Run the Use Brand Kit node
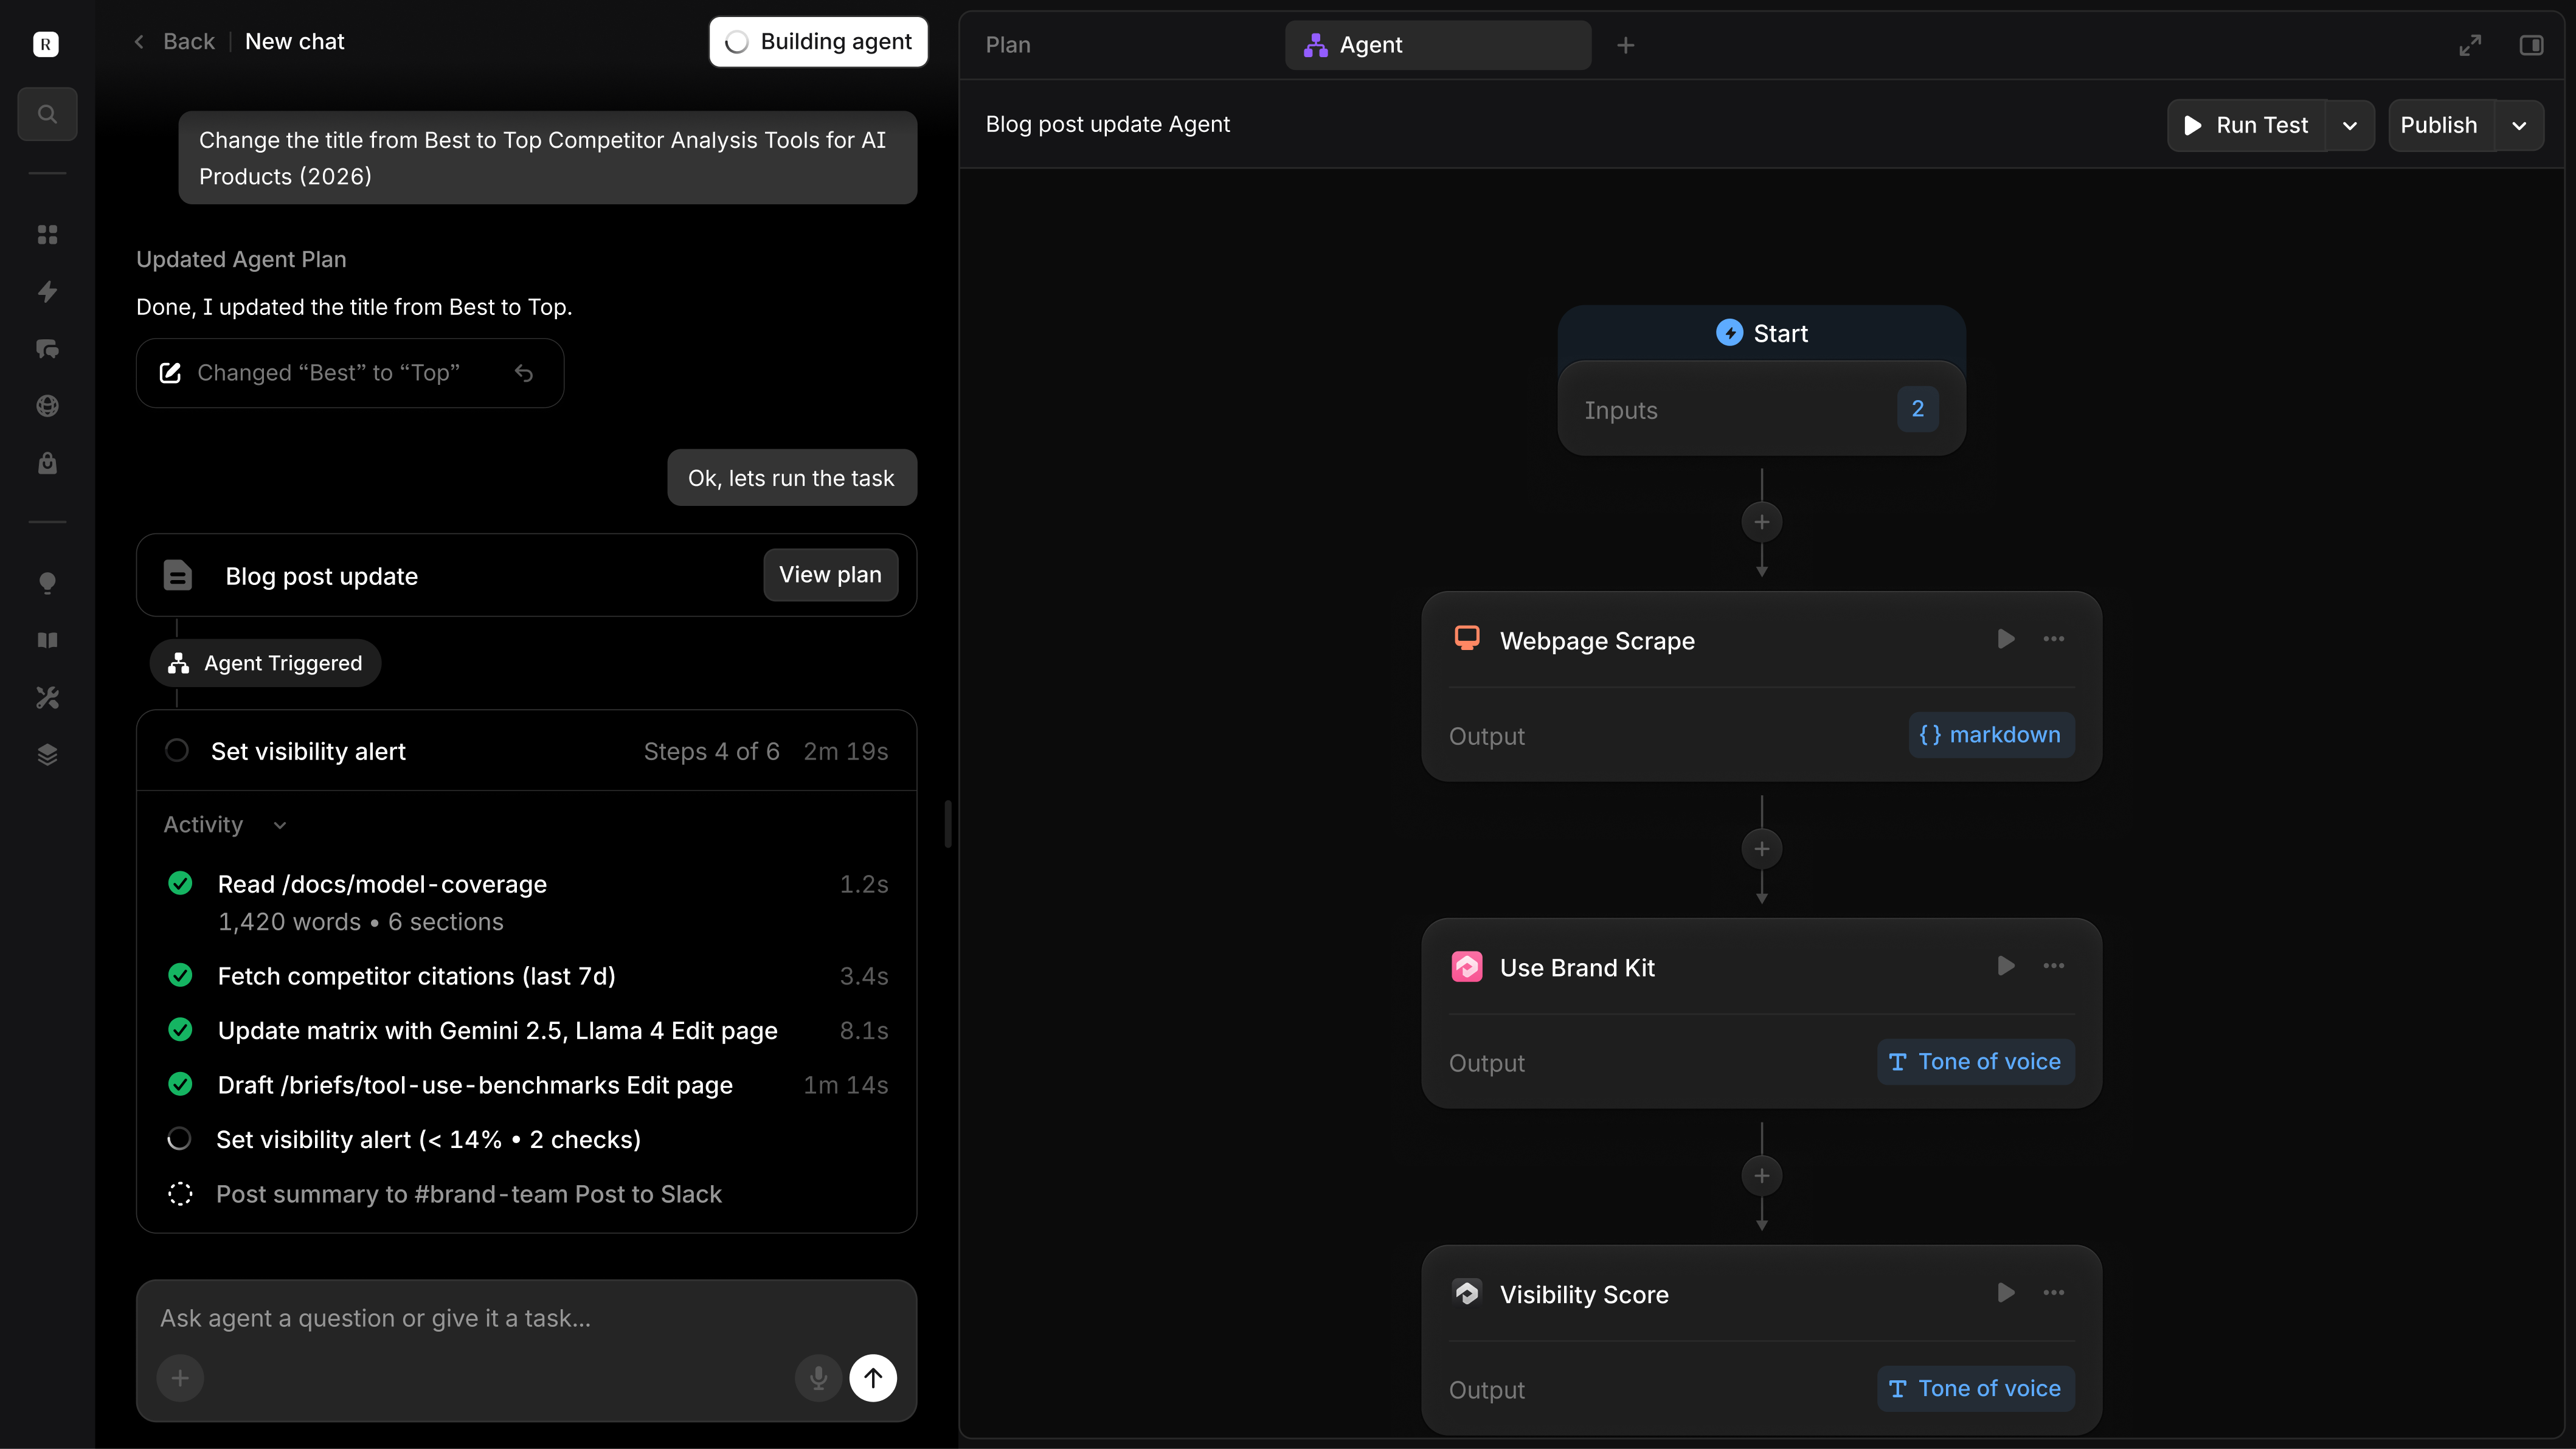The width and height of the screenshot is (2576, 1449). (2006, 966)
